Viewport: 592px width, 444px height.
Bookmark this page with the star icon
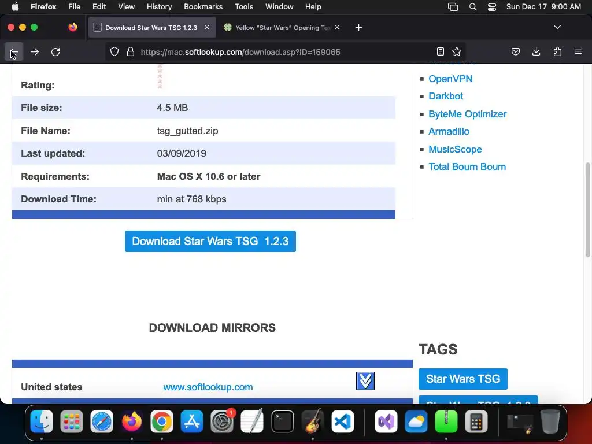(x=457, y=51)
